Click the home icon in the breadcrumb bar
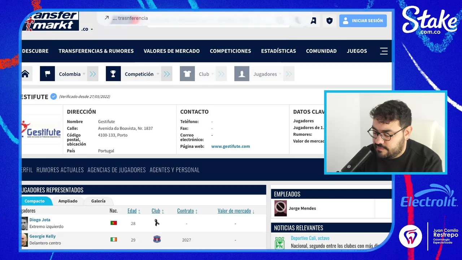462x260 pixels. 25,74
